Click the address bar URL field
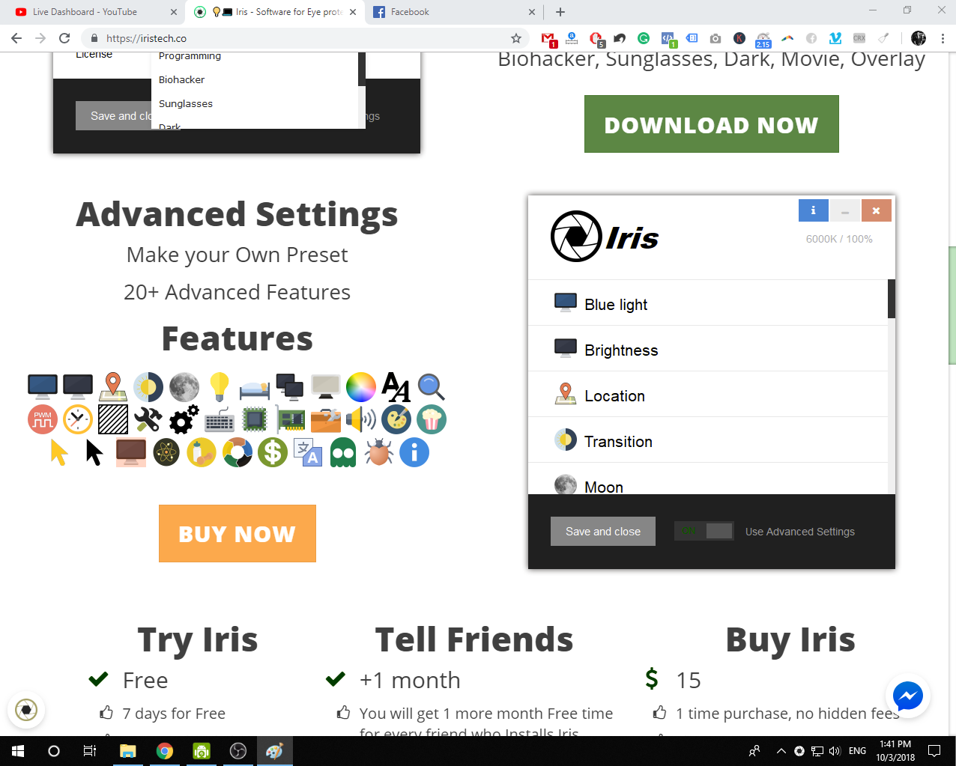The image size is (956, 766). [300, 38]
